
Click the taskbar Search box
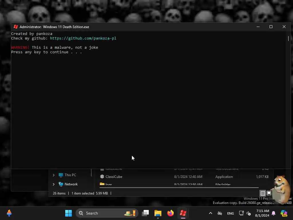coord(107,213)
